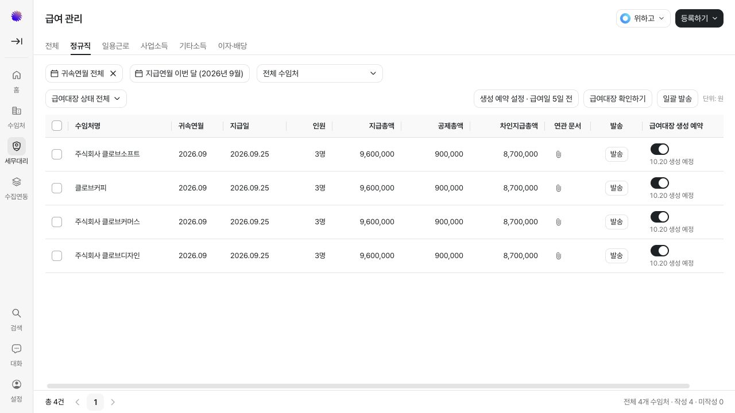
Task: Go to next page with the right chevron
Action: (x=113, y=402)
